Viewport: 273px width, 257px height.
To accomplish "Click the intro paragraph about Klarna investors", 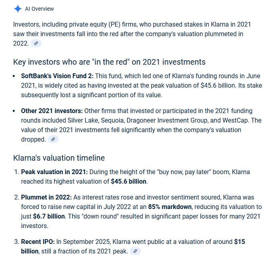I will click(x=132, y=34).
